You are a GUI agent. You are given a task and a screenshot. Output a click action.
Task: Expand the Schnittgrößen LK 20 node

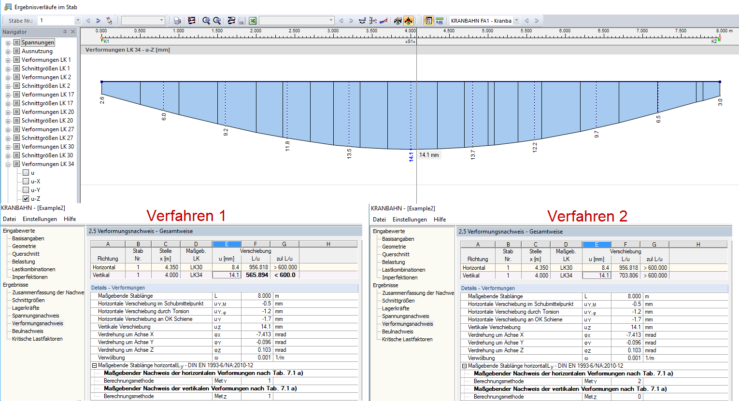coord(8,121)
